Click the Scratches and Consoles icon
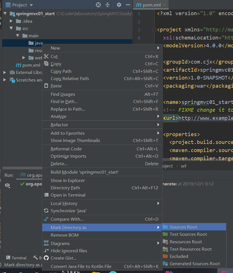Image resolution: width=233 pixels, height=273 pixels. pyautogui.click(x=12, y=80)
